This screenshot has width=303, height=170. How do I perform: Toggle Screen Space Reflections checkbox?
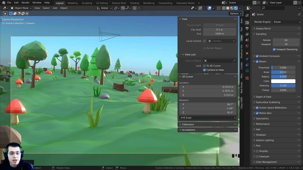tap(257, 108)
